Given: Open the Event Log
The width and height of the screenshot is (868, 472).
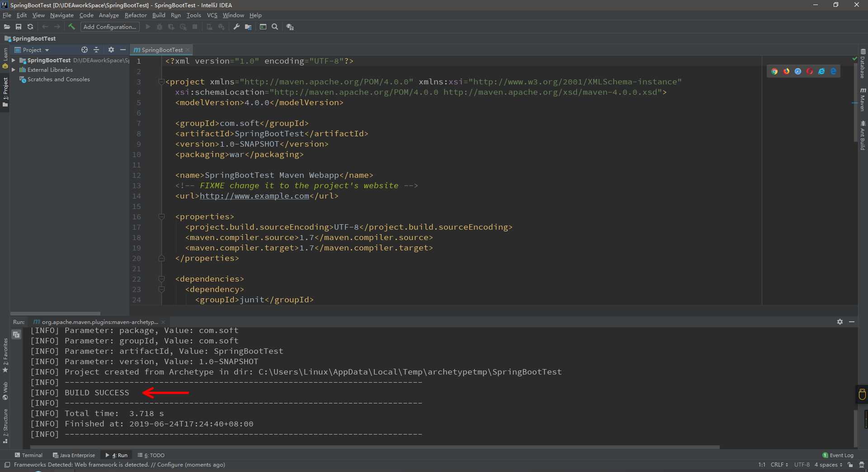Looking at the screenshot, I should click(x=838, y=455).
